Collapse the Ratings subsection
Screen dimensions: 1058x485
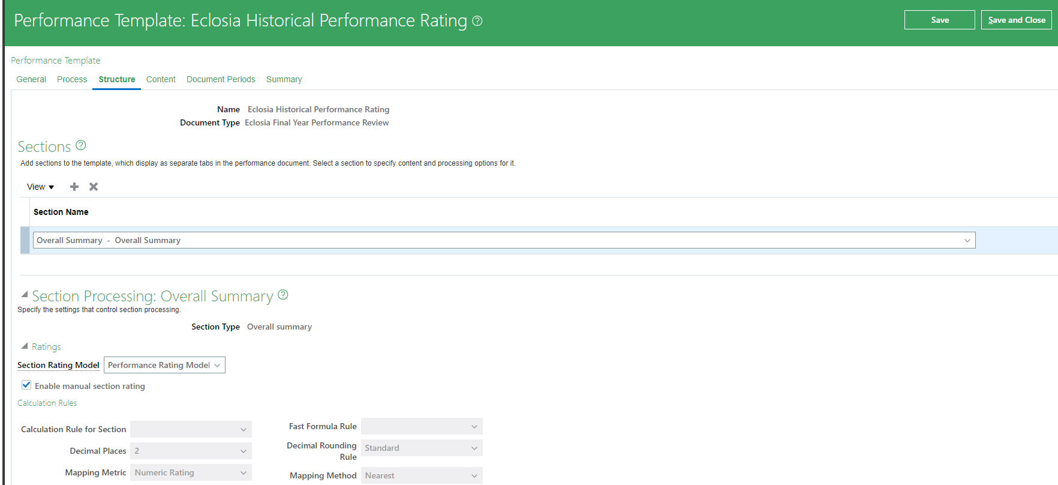pos(25,346)
